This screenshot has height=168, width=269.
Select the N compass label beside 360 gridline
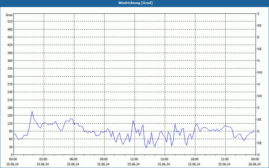259,61
